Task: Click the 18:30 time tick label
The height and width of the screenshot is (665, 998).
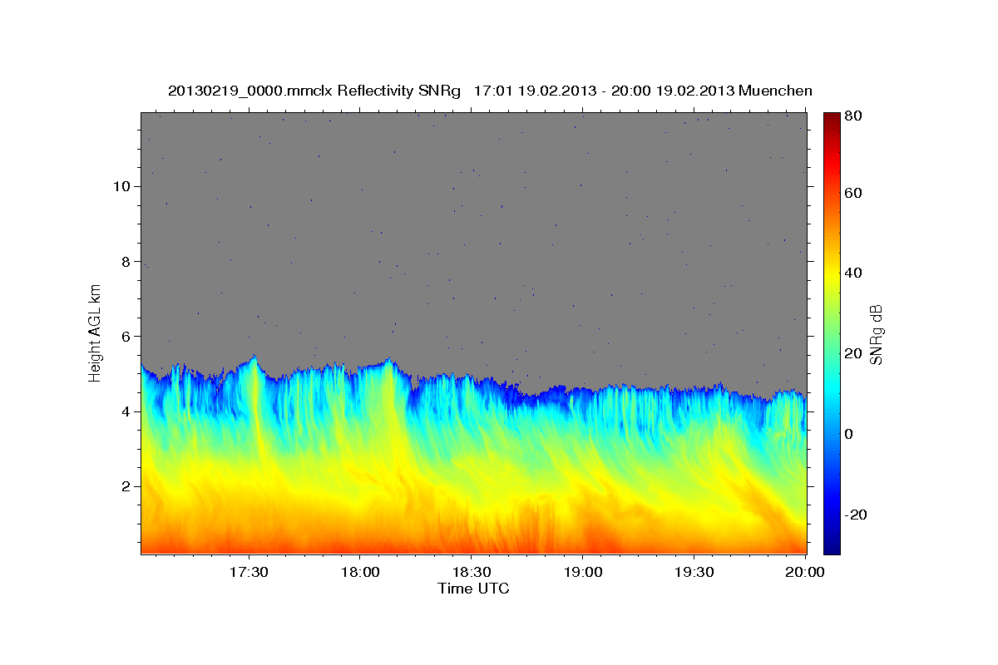Action: point(472,572)
